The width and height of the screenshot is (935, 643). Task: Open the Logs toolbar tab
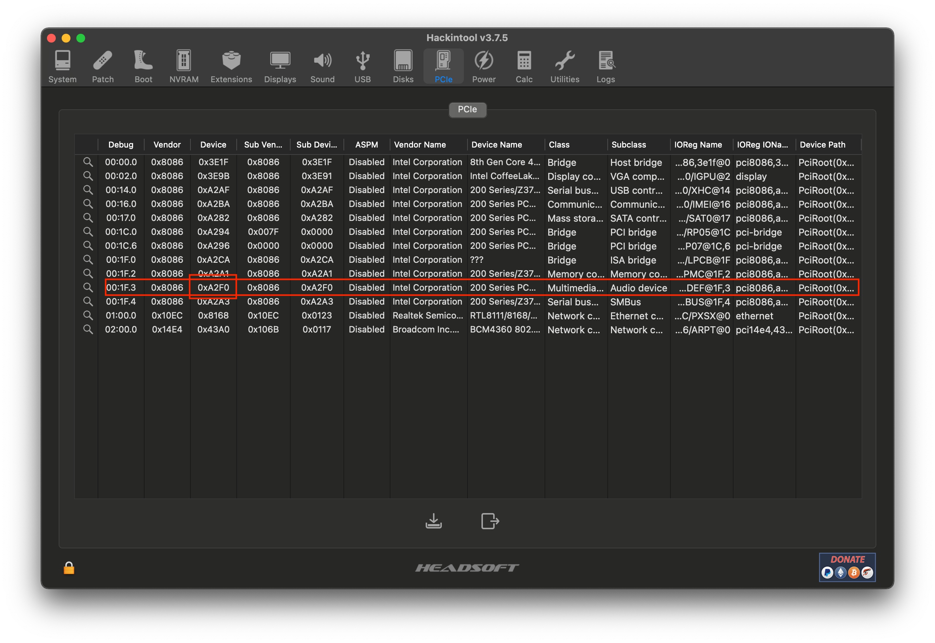[605, 66]
